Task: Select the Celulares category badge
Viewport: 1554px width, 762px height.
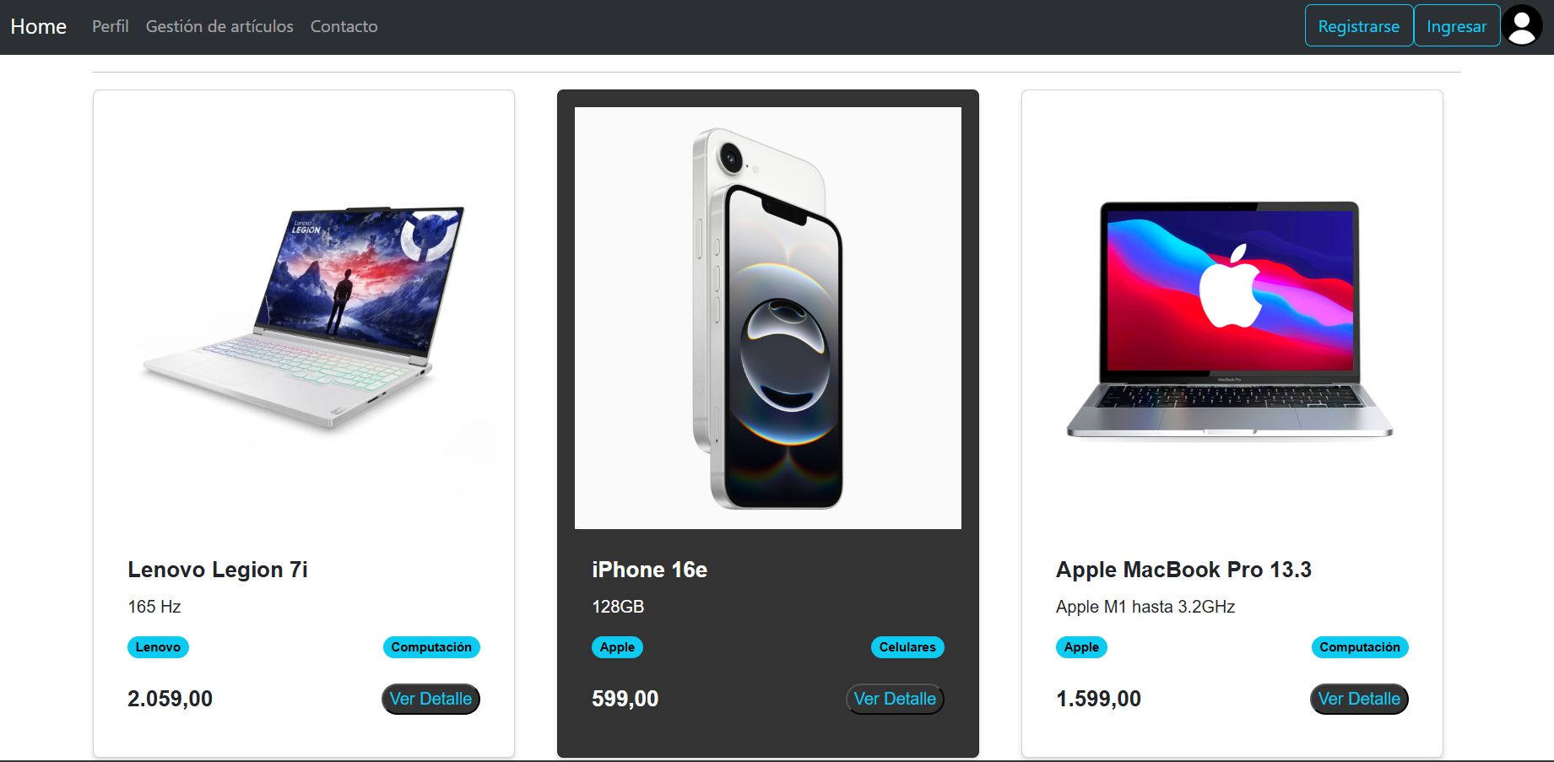Action: point(907,647)
